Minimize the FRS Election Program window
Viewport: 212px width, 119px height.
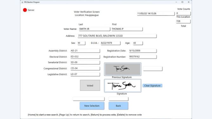pyautogui.click(x=176, y=2)
